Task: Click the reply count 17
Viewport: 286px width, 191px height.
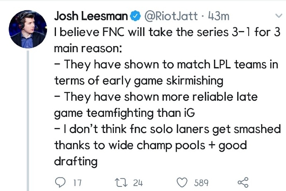Action: click(77, 183)
